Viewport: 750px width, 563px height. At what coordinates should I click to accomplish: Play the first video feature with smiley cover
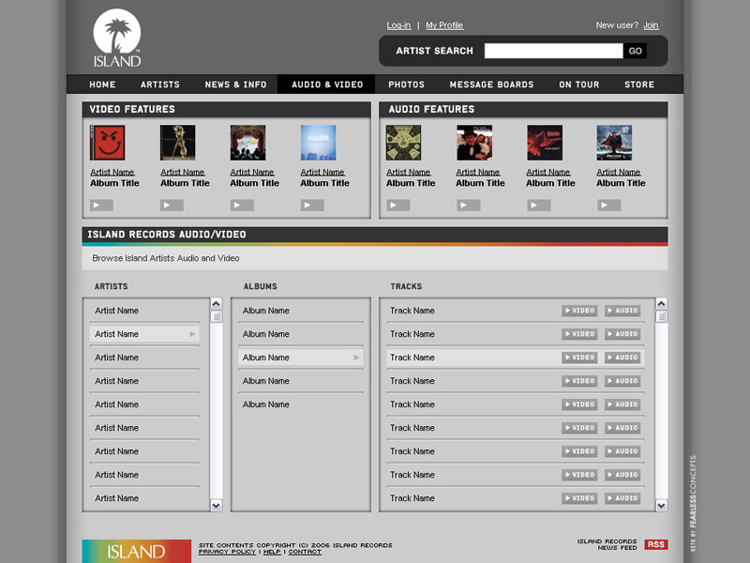(x=101, y=205)
